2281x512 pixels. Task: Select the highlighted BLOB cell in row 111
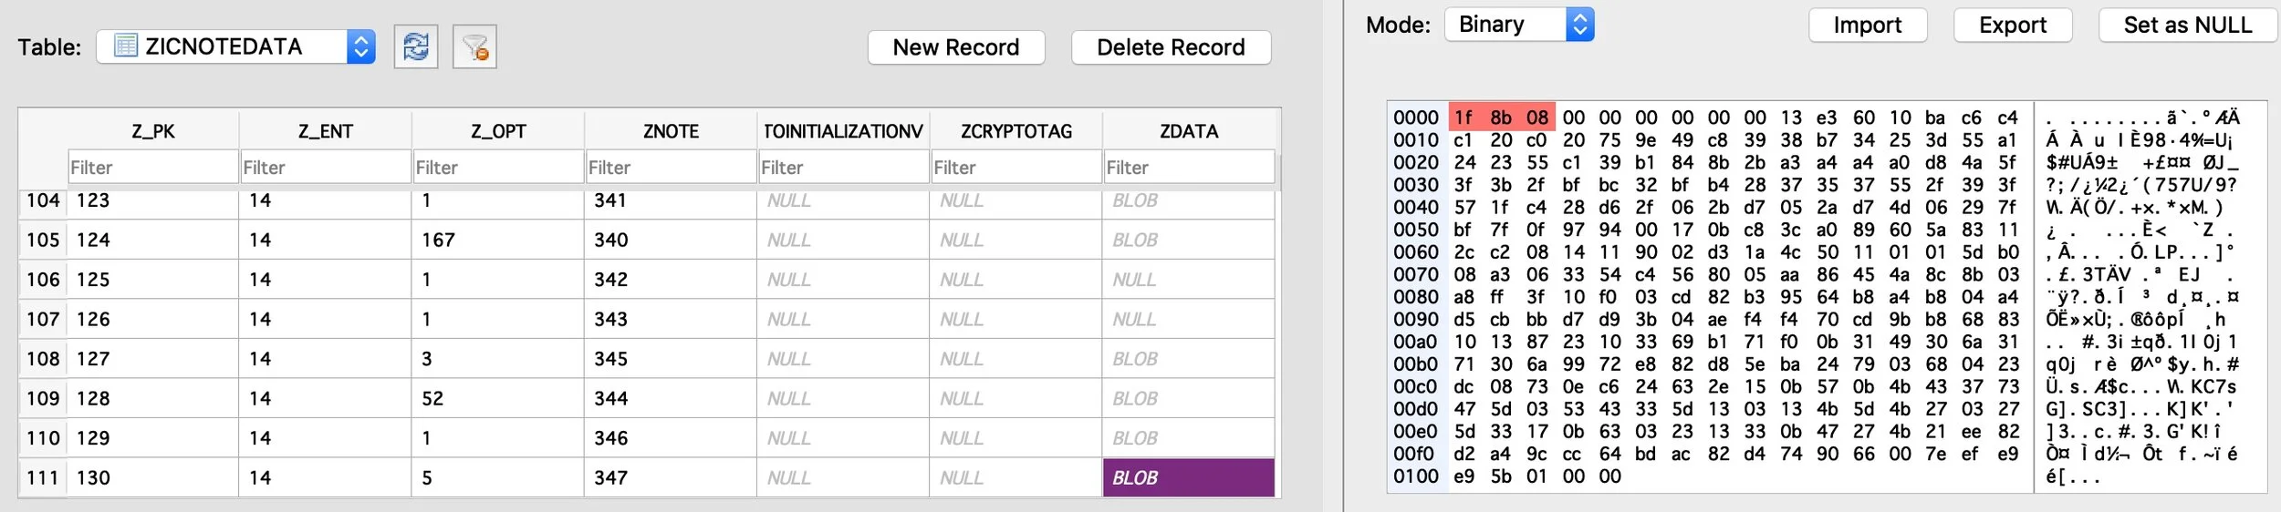point(1189,477)
